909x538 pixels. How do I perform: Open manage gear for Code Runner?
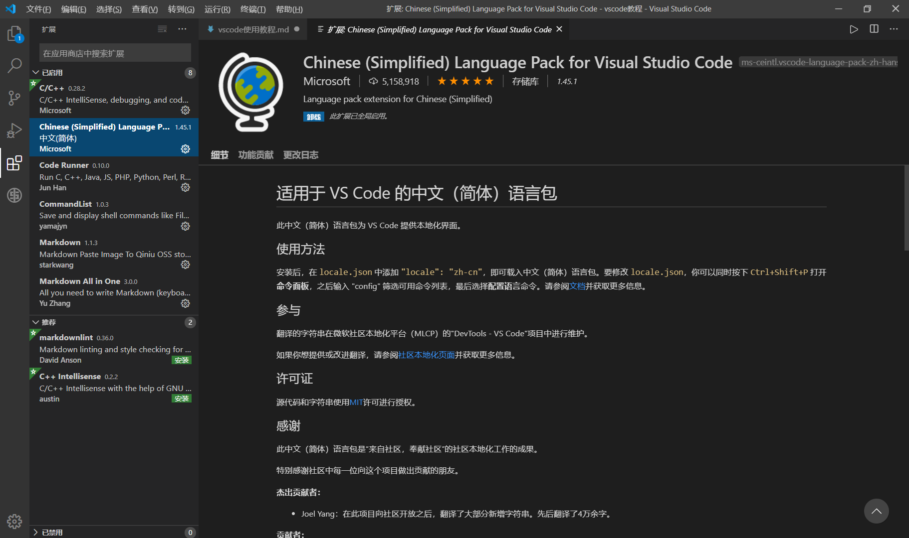186,187
